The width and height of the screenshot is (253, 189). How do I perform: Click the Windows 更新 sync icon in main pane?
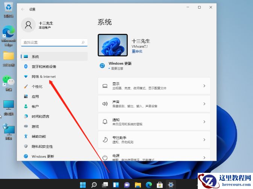[x=102, y=66]
